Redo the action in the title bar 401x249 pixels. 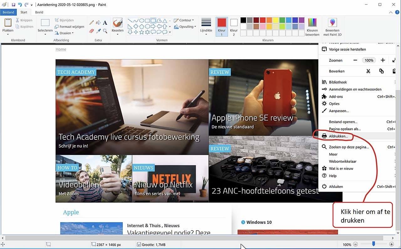[26, 5]
